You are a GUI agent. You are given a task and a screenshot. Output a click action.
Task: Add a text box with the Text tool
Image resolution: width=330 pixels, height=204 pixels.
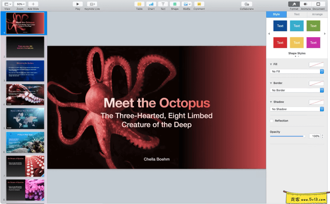point(163,4)
